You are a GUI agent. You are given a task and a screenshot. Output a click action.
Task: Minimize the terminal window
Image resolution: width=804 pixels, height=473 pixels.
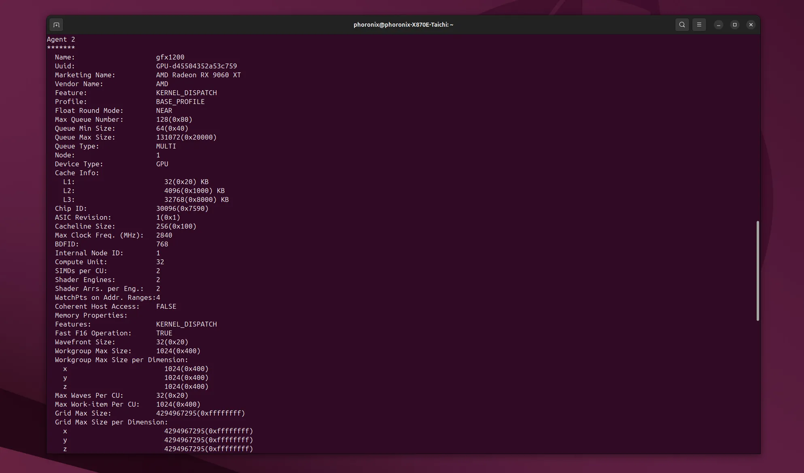(x=718, y=25)
